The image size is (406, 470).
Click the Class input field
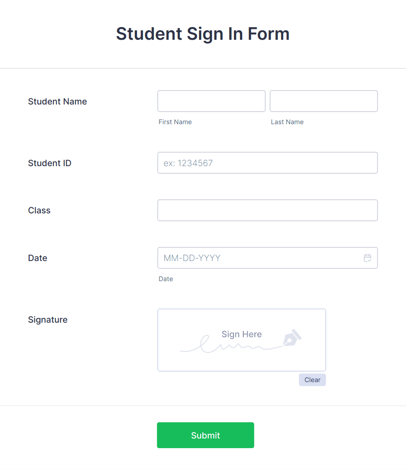(x=268, y=210)
